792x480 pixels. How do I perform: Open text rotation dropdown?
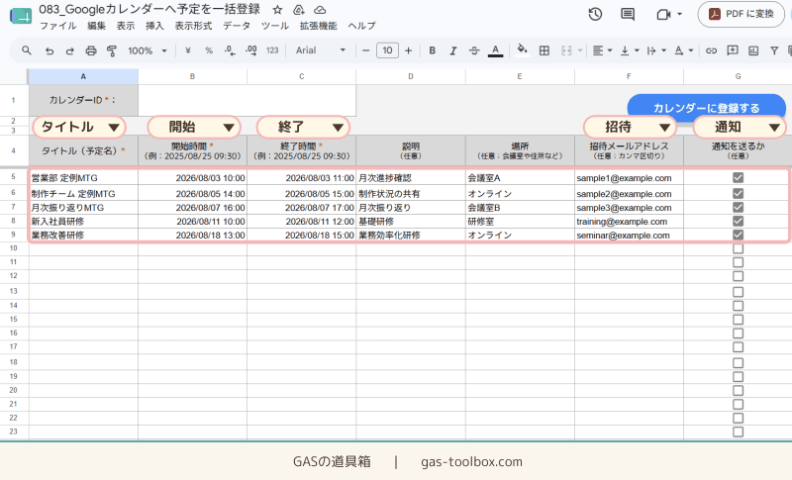click(684, 50)
